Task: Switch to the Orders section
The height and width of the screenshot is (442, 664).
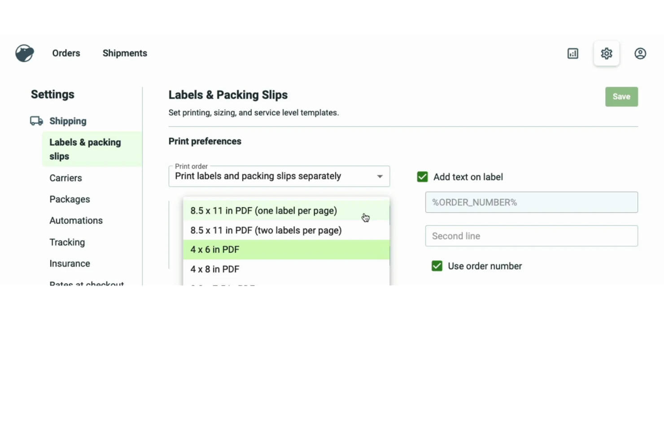Action: coord(66,53)
